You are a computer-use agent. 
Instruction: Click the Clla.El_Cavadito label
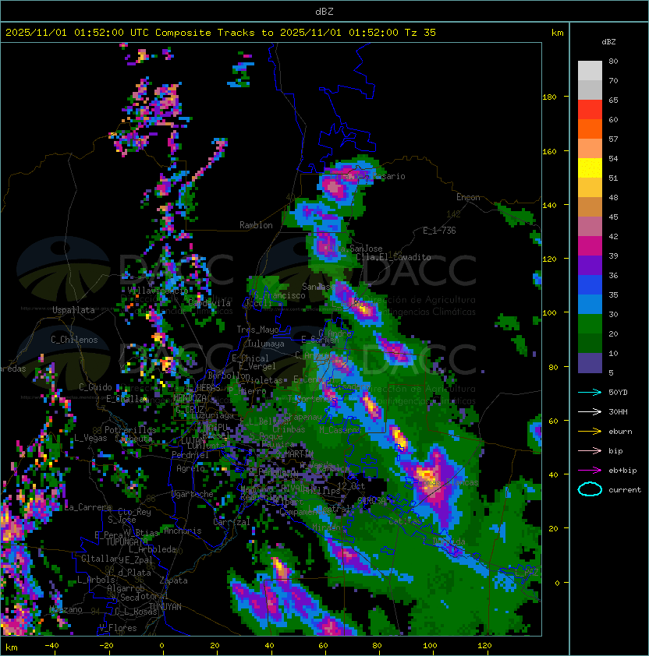click(393, 257)
